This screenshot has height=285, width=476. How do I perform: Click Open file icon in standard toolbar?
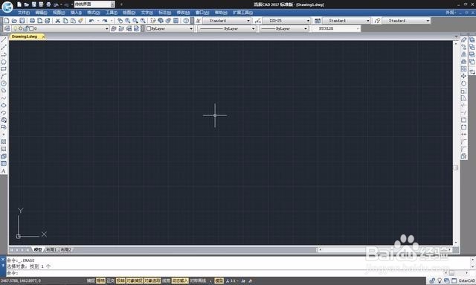pos(14,21)
